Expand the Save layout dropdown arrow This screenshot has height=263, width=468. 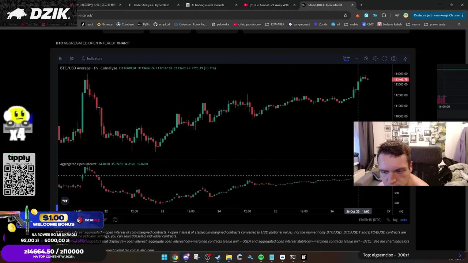[x=356, y=58]
